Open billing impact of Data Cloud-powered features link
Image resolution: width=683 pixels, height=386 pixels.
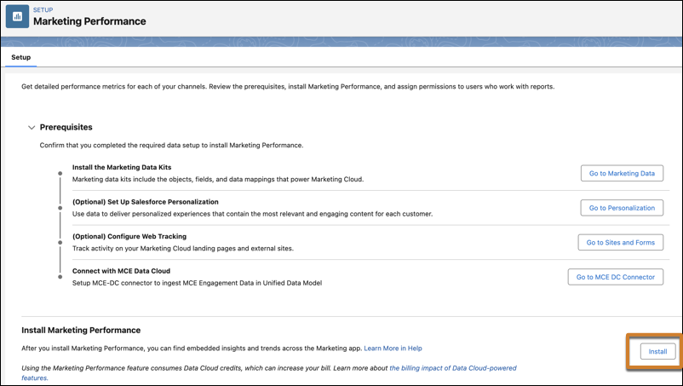(x=452, y=368)
